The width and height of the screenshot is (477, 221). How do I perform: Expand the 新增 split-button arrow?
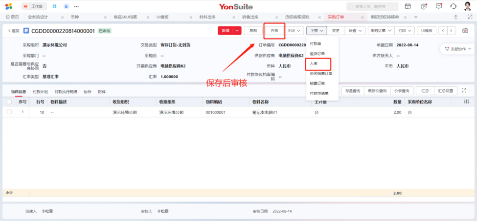pyautogui.click(x=237, y=30)
